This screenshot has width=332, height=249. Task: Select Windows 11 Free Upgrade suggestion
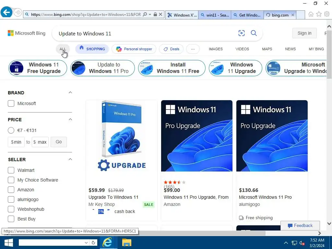[x=38, y=68]
